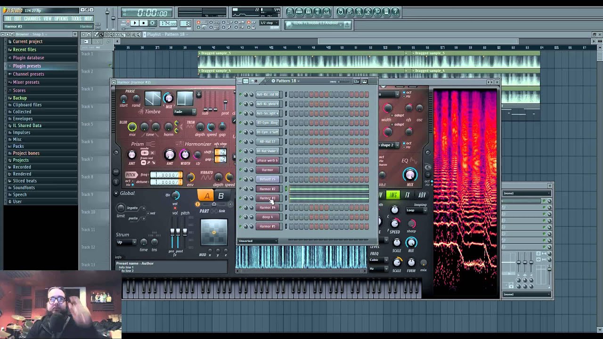Switch to the Harmor ADV tab
The image size is (603, 339).
pos(422,195)
